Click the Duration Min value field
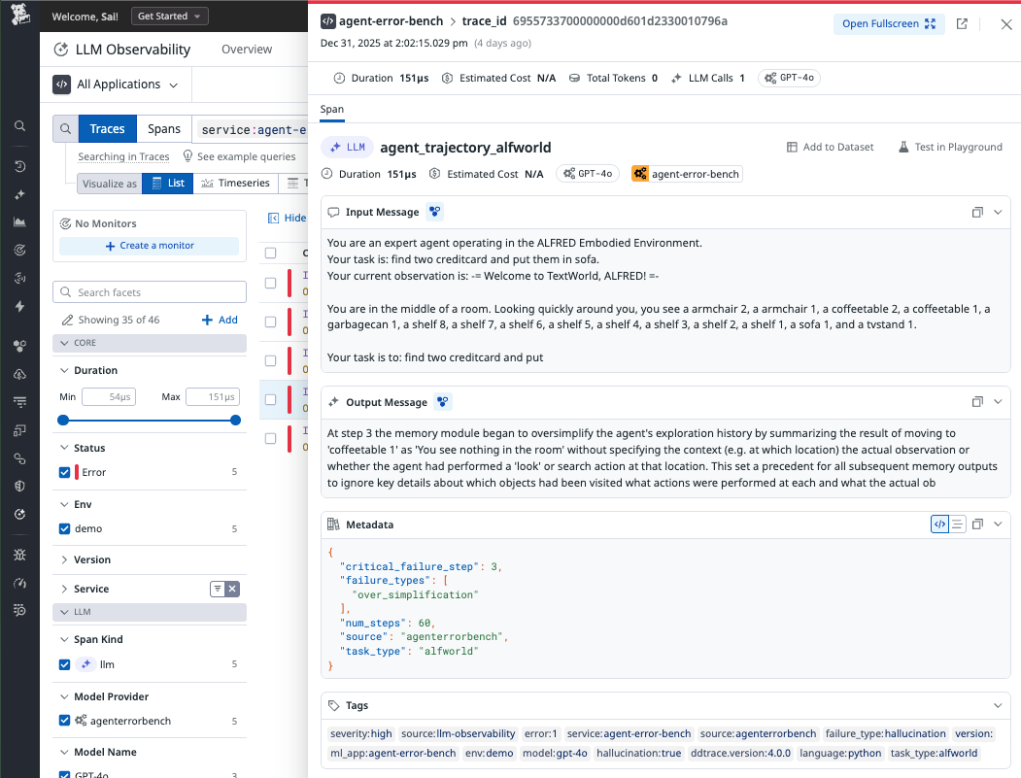This screenshot has height=778, width=1021. click(109, 396)
